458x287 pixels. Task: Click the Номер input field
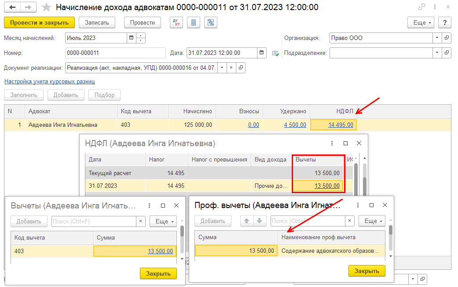click(115, 53)
